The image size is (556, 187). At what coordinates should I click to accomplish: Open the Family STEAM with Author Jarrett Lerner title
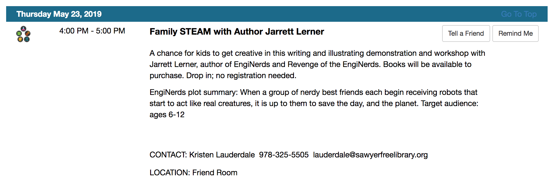(x=237, y=32)
